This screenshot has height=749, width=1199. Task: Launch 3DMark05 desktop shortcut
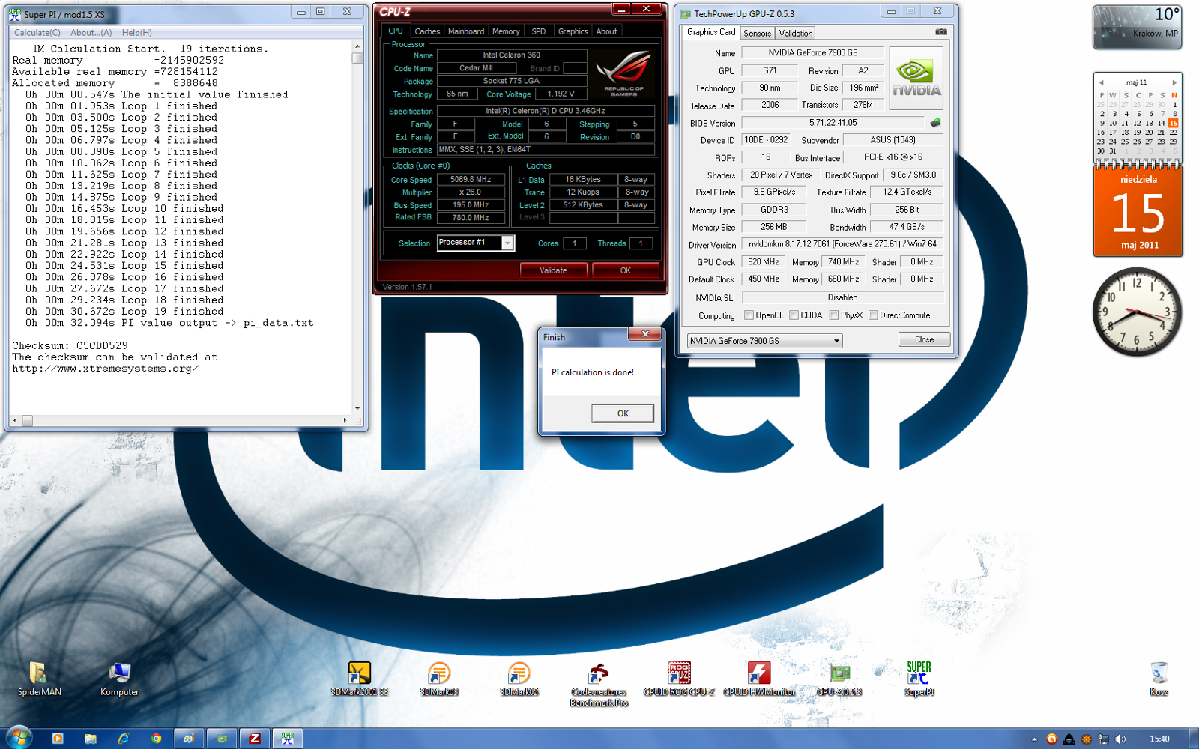click(519, 679)
